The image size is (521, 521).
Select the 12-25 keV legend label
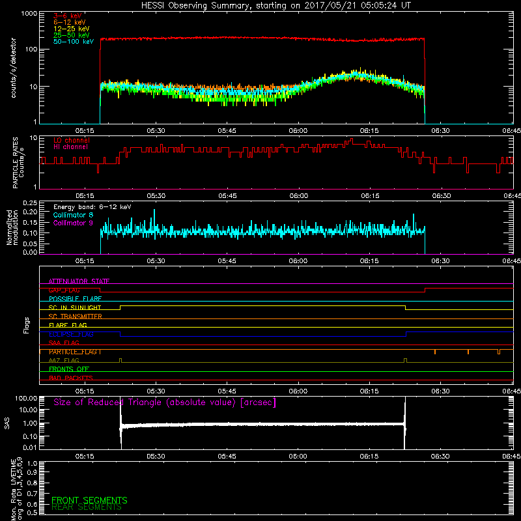72,29
